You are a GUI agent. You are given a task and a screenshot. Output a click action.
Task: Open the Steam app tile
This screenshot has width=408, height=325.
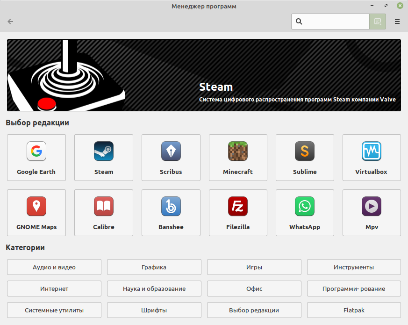click(104, 158)
